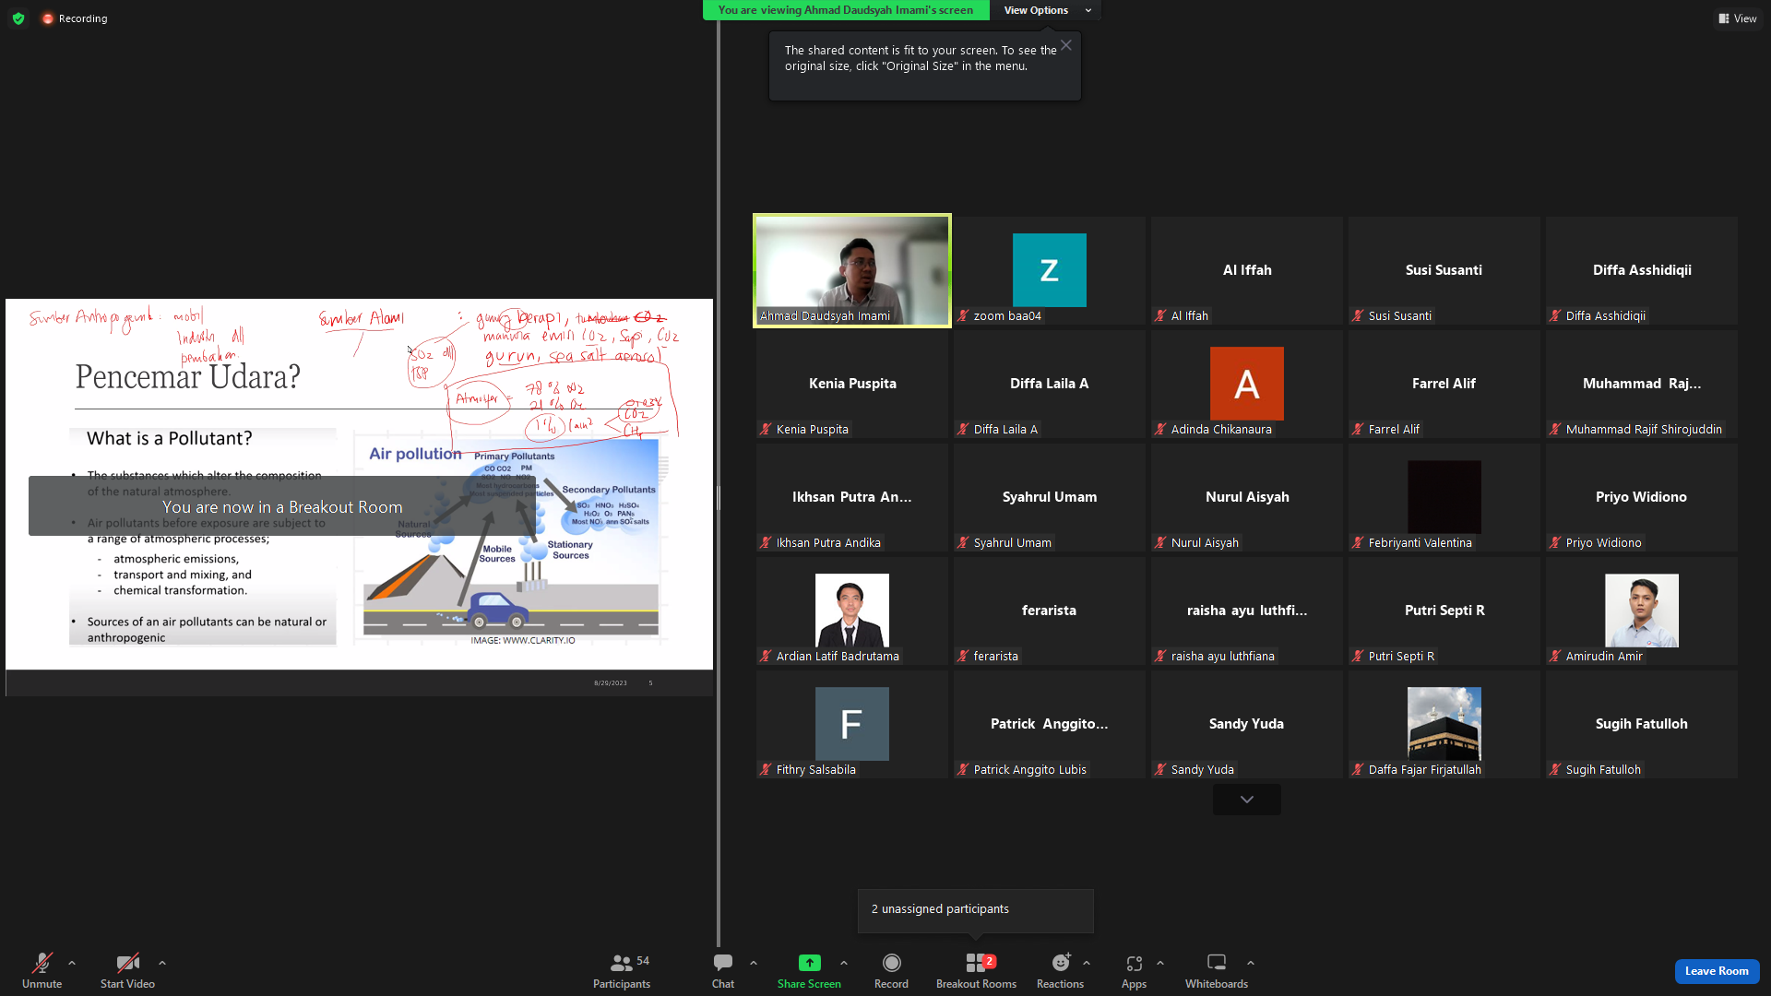
Task: Click the 2 unassigned participants tooltip
Action: [975, 910]
